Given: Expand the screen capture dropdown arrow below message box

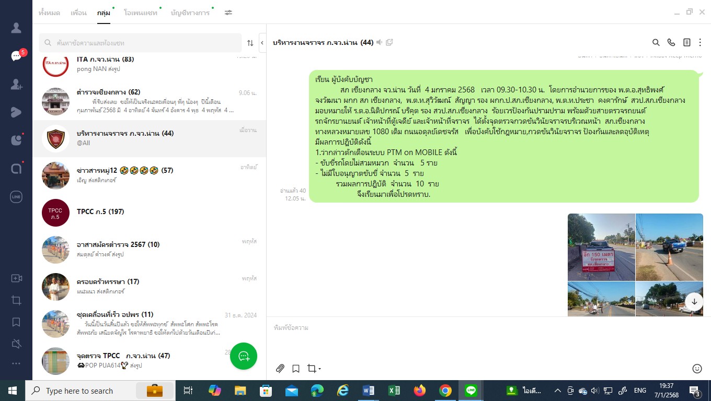Looking at the screenshot, I should point(319,369).
